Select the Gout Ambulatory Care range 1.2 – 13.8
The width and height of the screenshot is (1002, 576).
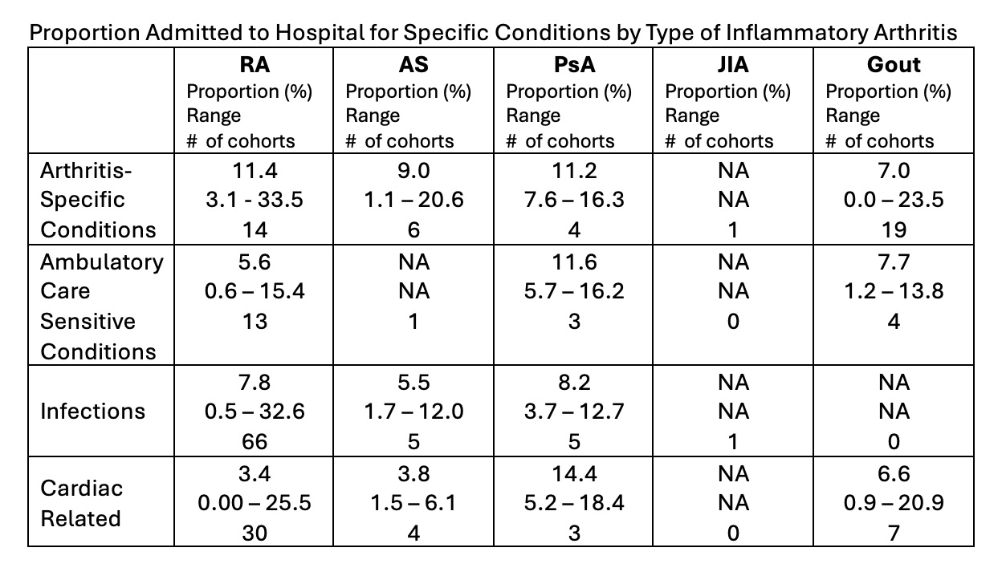coord(894,291)
